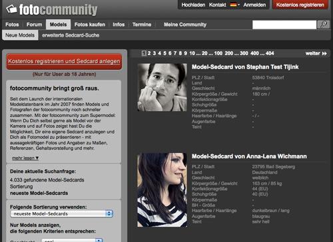Jump to last page 404

[x=270, y=53]
